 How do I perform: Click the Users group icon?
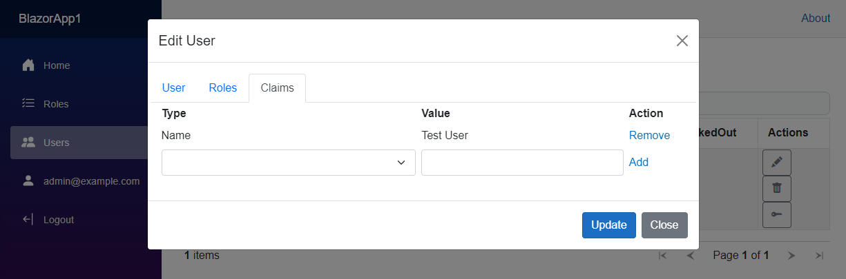(x=28, y=143)
